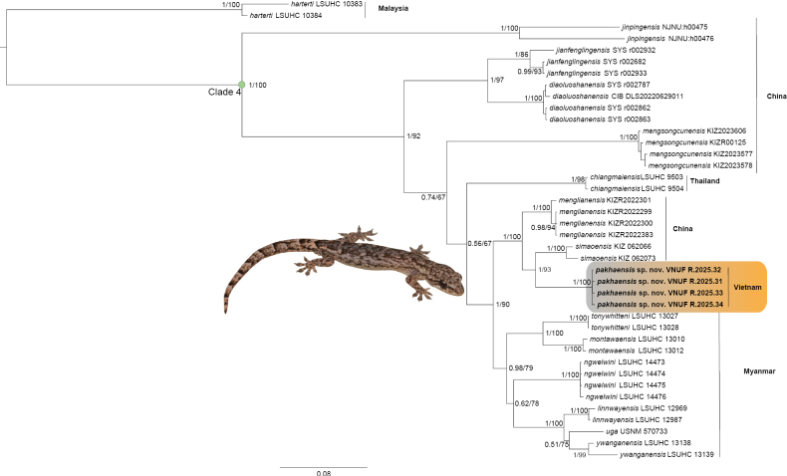Select 'mengsongcunensis KIZ2023578' label

point(700,165)
